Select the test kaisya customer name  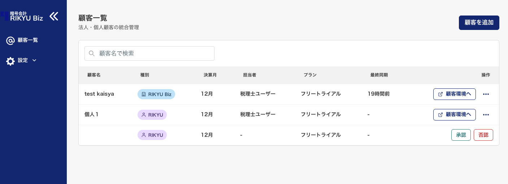pyautogui.click(x=99, y=94)
